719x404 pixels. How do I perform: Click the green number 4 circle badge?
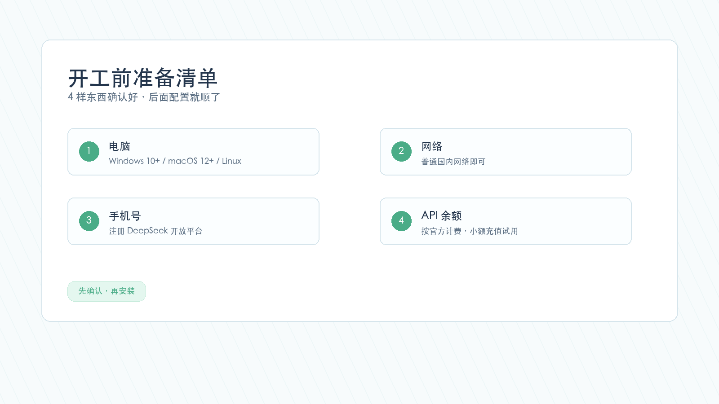401,221
